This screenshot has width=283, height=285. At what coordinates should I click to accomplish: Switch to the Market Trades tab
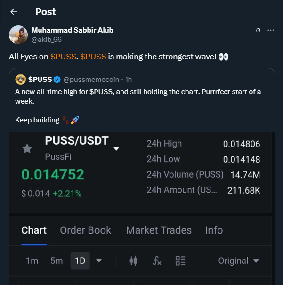pyautogui.click(x=159, y=230)
